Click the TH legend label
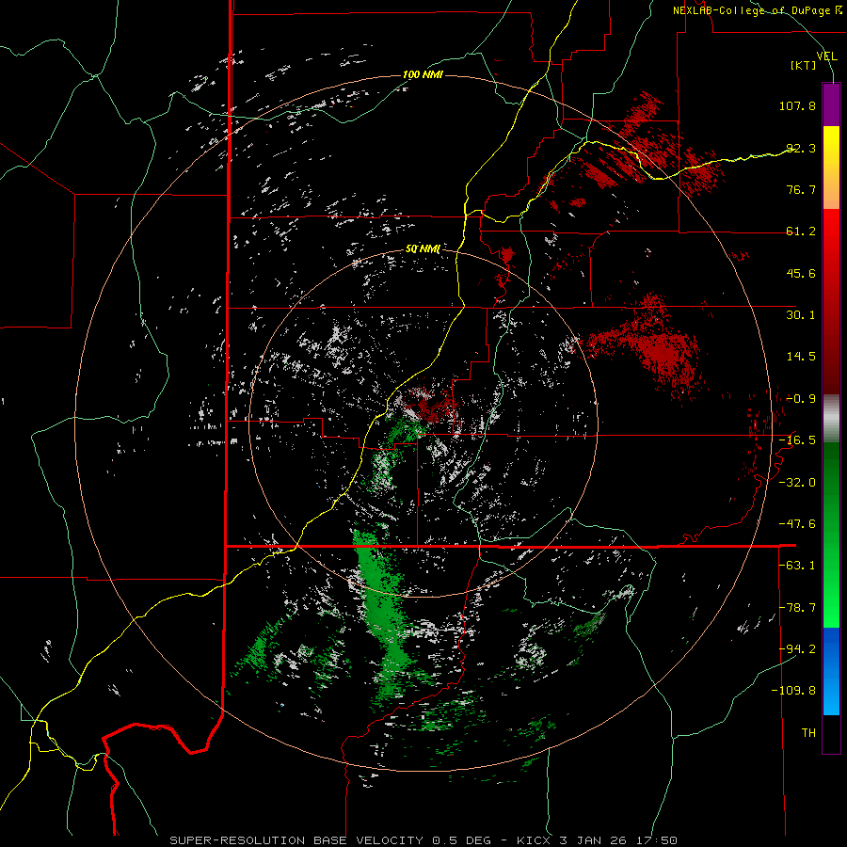 click(808, 733)
